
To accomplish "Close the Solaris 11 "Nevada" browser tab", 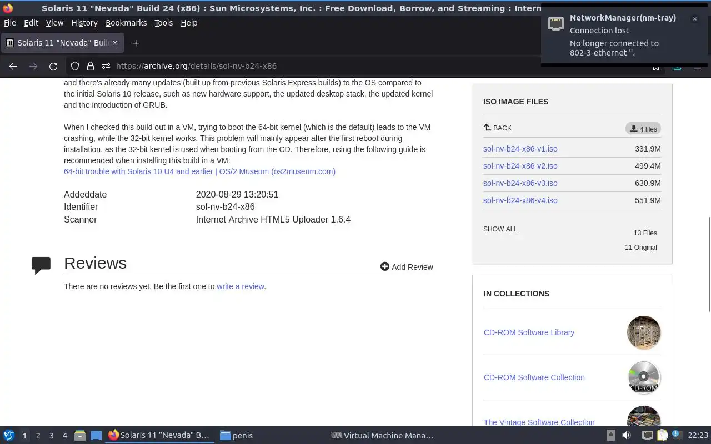I will pyautogui.click(x=115, y=43).
